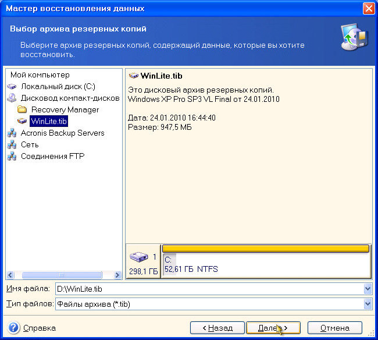
Task: Click the Windows XP Pro SP3 description line
Action: tap(204, 99)
